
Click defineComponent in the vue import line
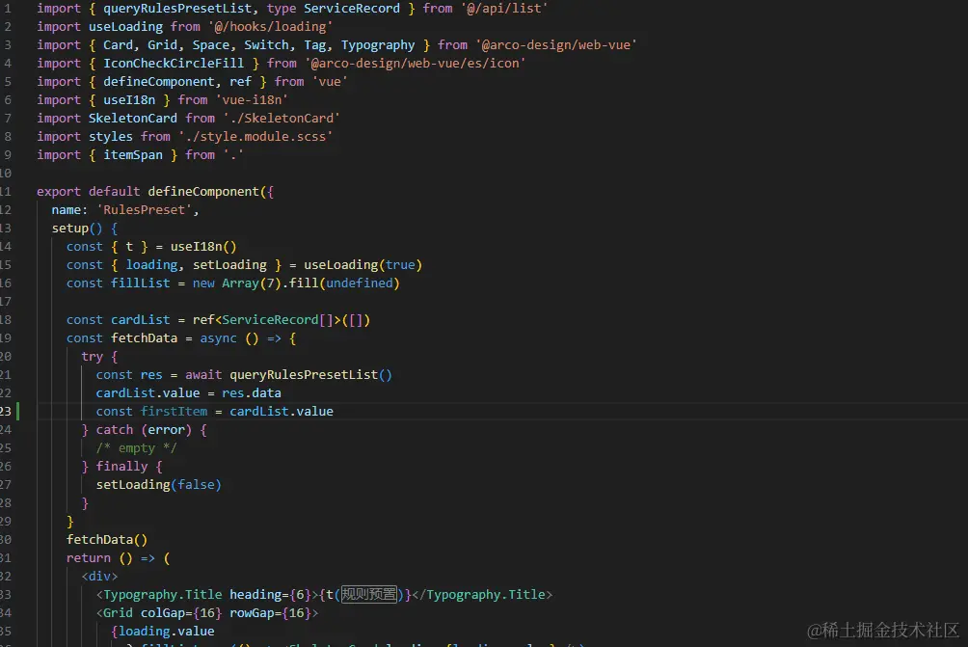pyautogui.click(x=159, y=82)
